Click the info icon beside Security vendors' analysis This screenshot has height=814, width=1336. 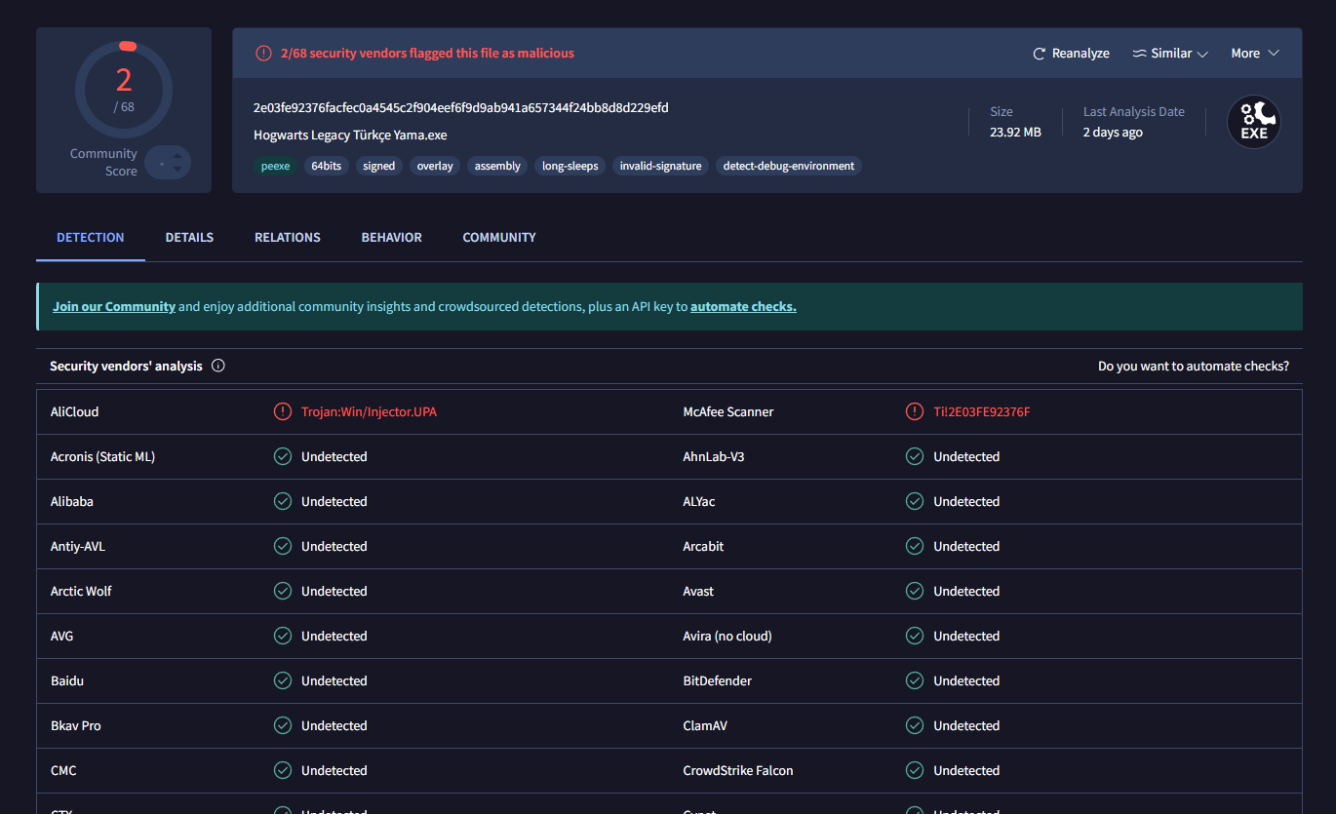pos(218,367)
